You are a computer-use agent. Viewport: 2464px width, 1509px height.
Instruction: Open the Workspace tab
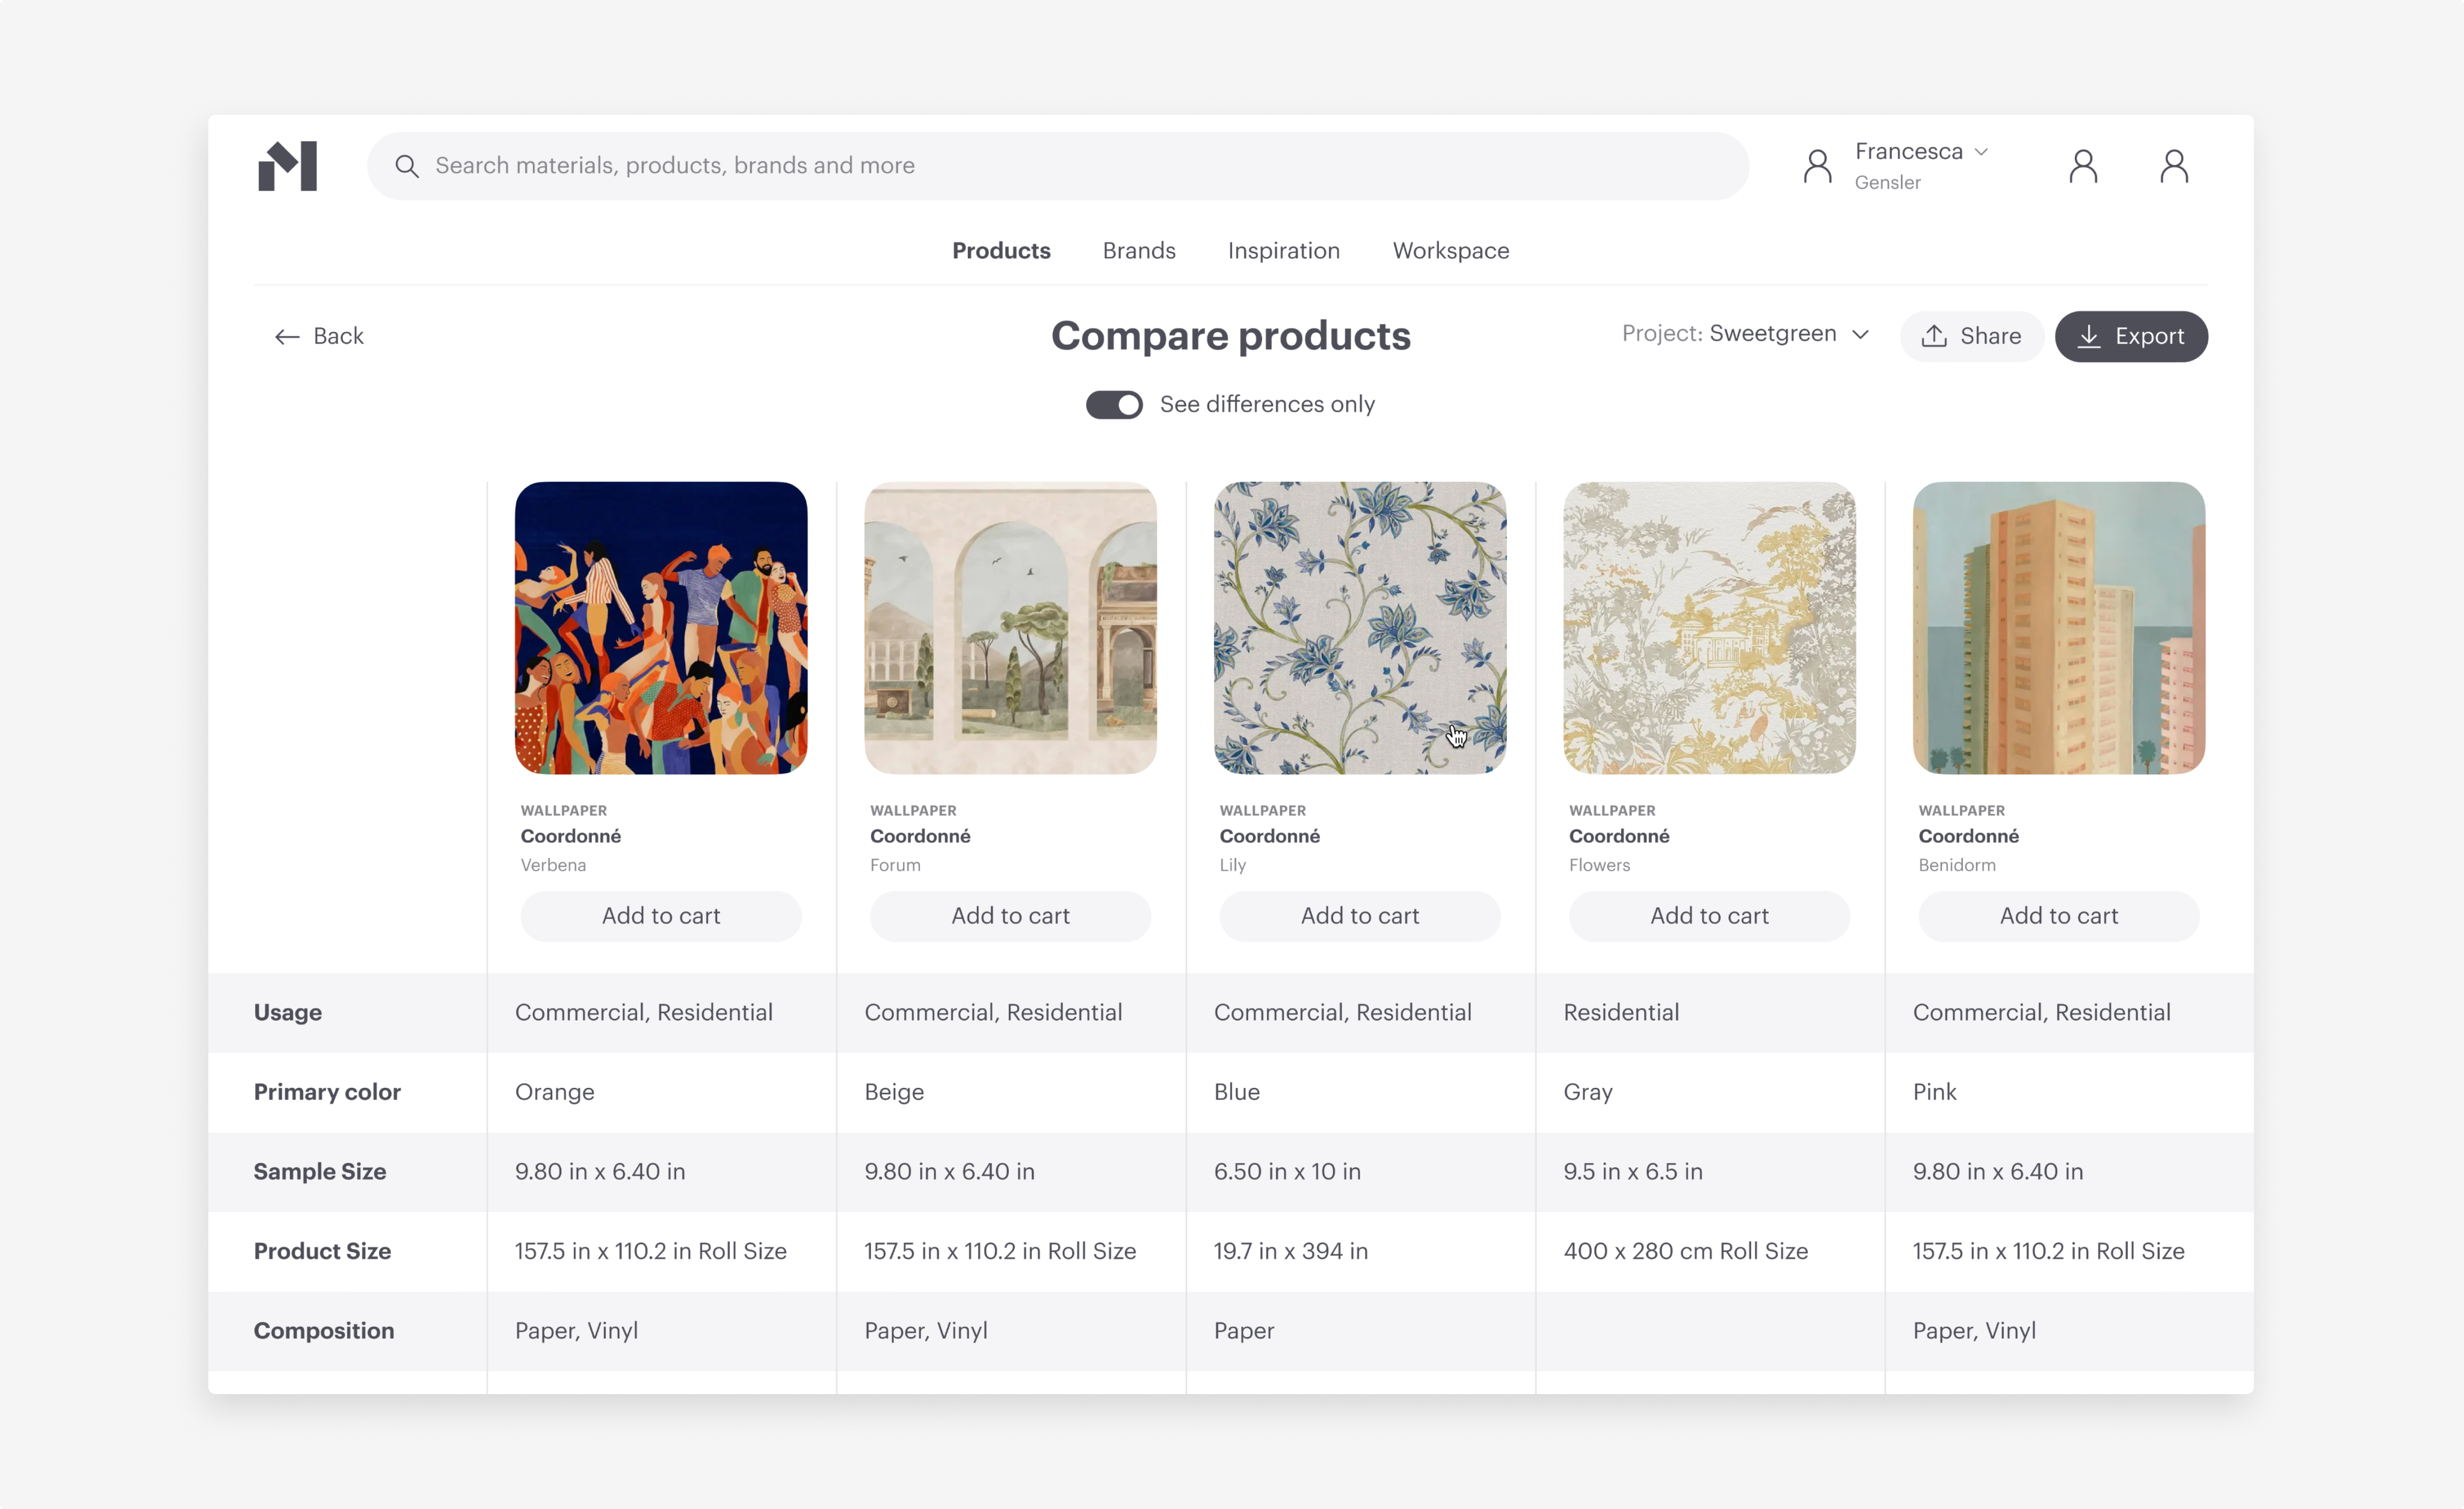click(1451, 250)
